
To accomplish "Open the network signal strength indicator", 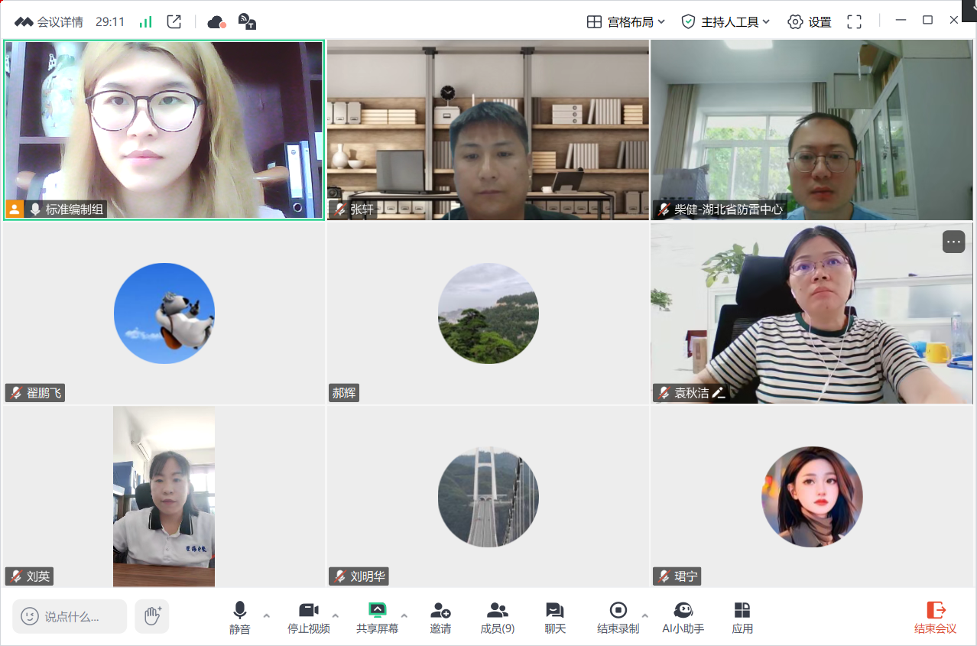I will (145, 21).
